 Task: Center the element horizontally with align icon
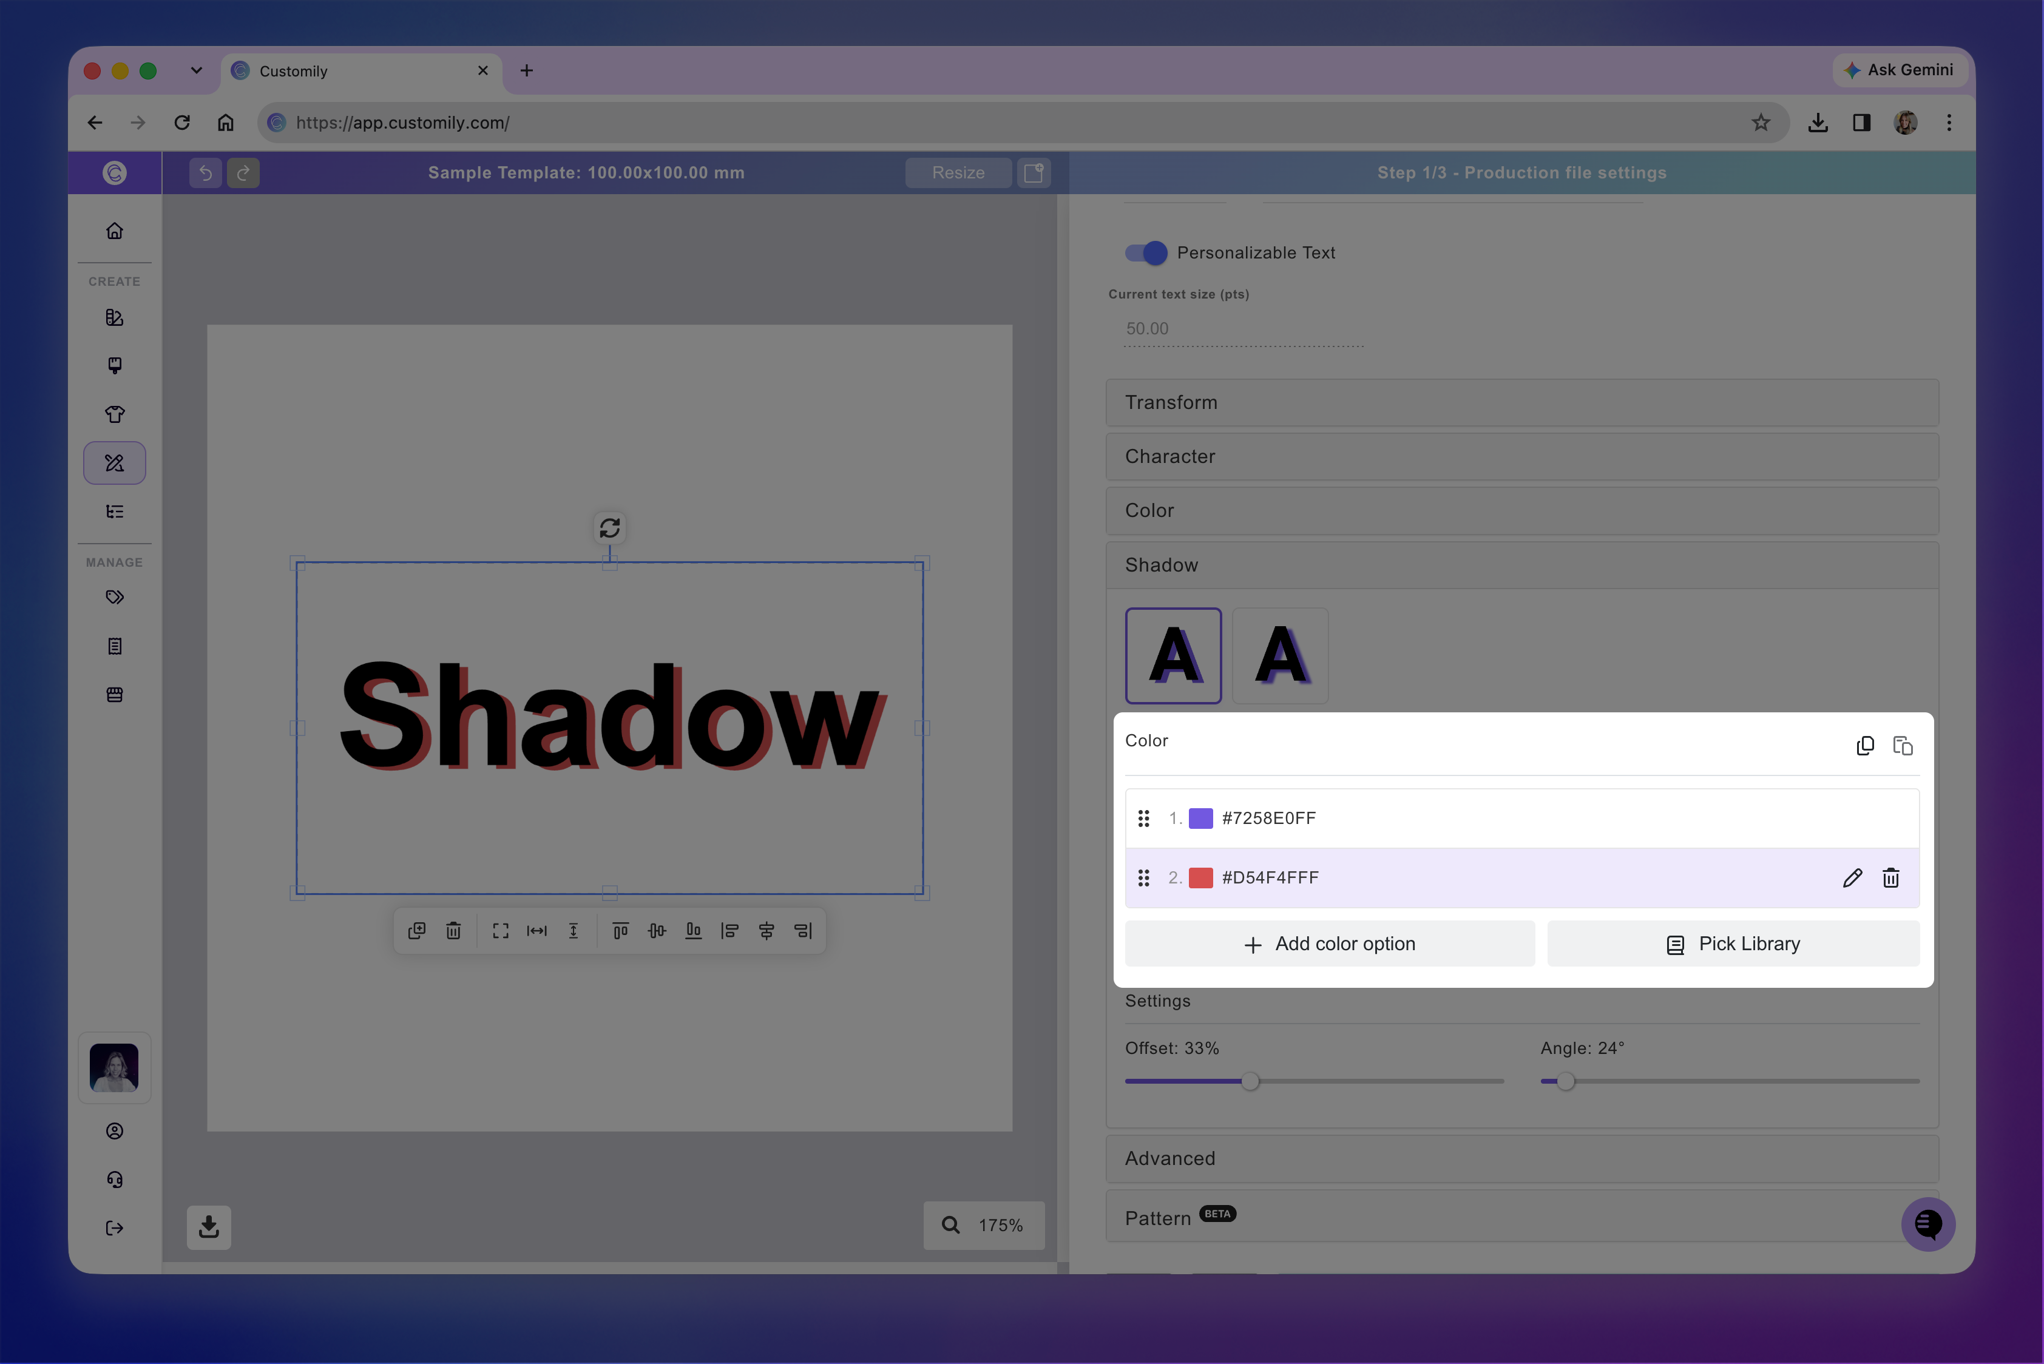(766, 931)
